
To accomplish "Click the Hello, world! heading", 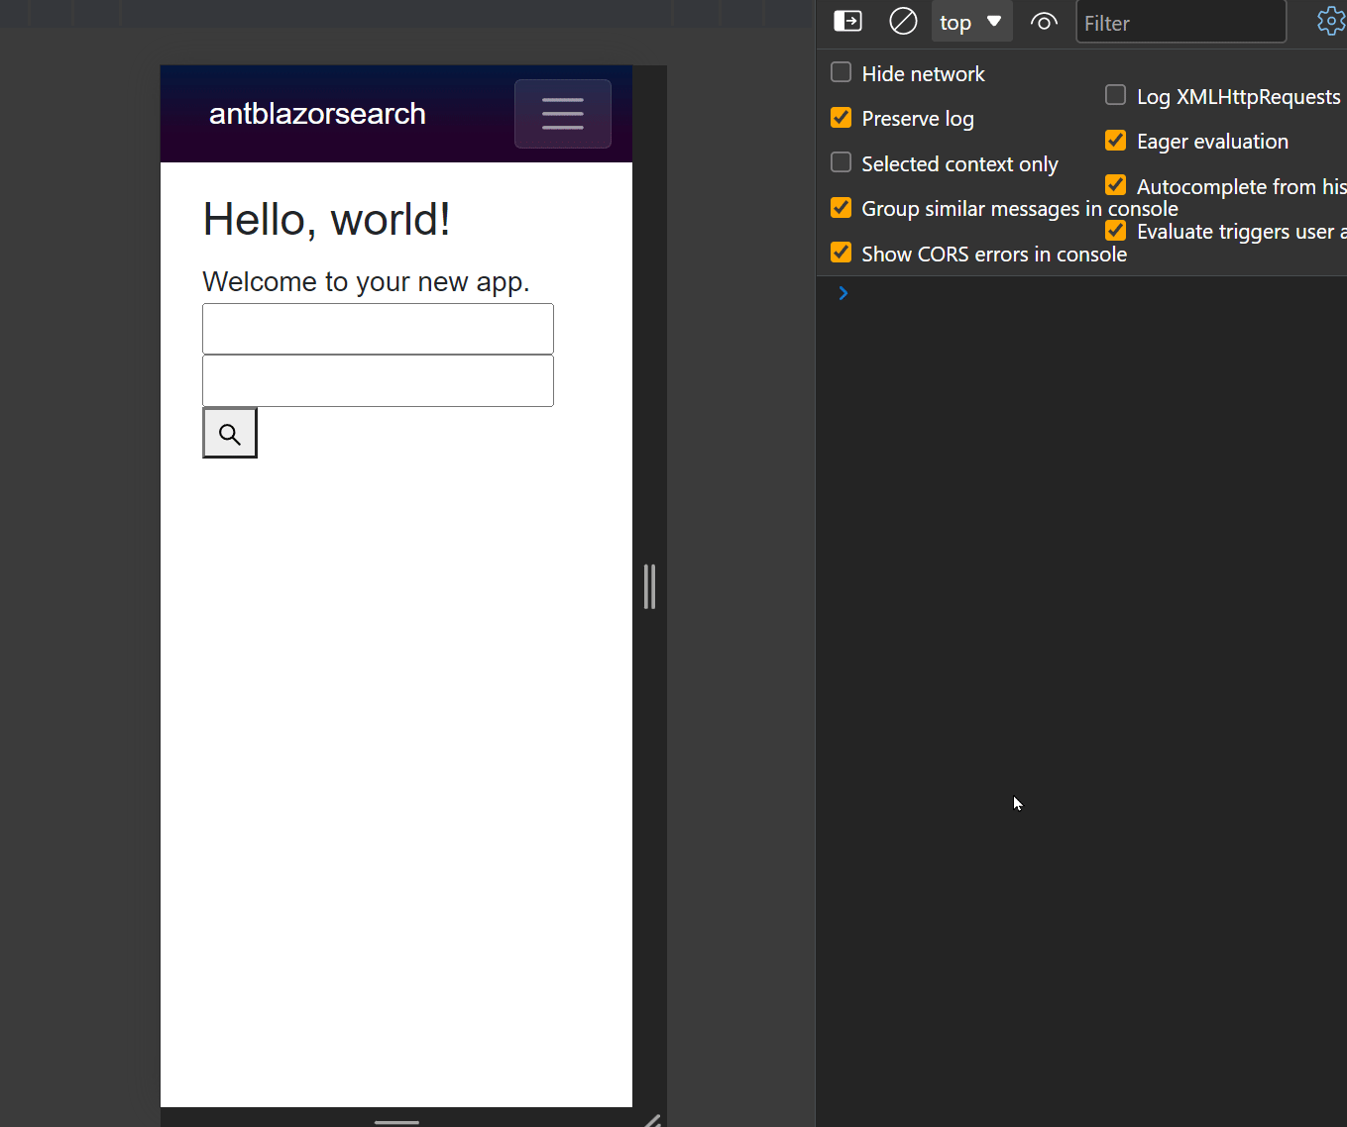I will tap(326, 219).
